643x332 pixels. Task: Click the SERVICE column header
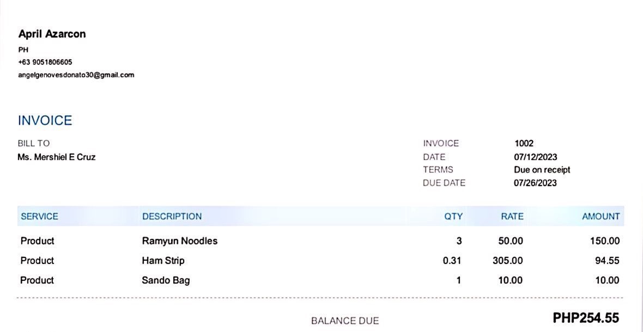39,217
